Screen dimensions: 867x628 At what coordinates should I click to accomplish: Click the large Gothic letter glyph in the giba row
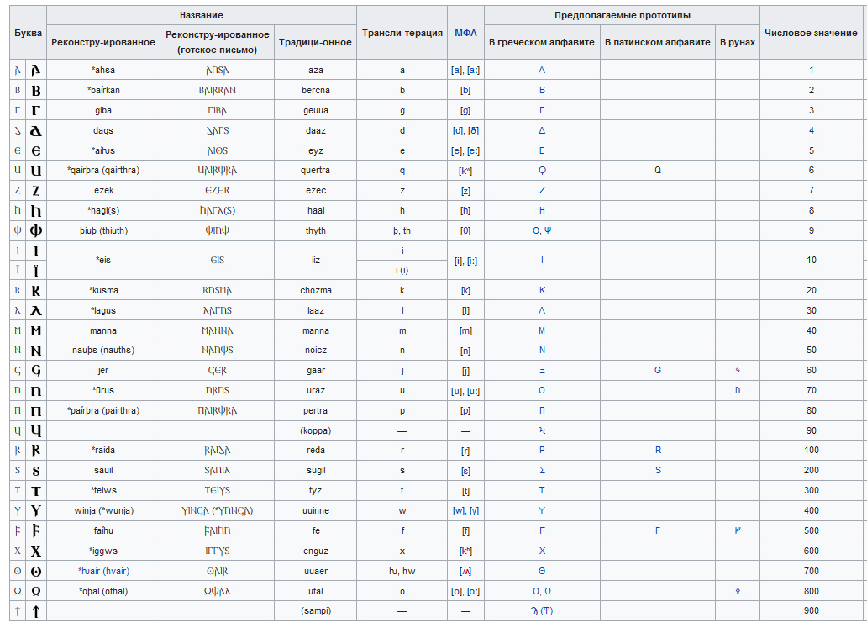[x=36, y=110]
